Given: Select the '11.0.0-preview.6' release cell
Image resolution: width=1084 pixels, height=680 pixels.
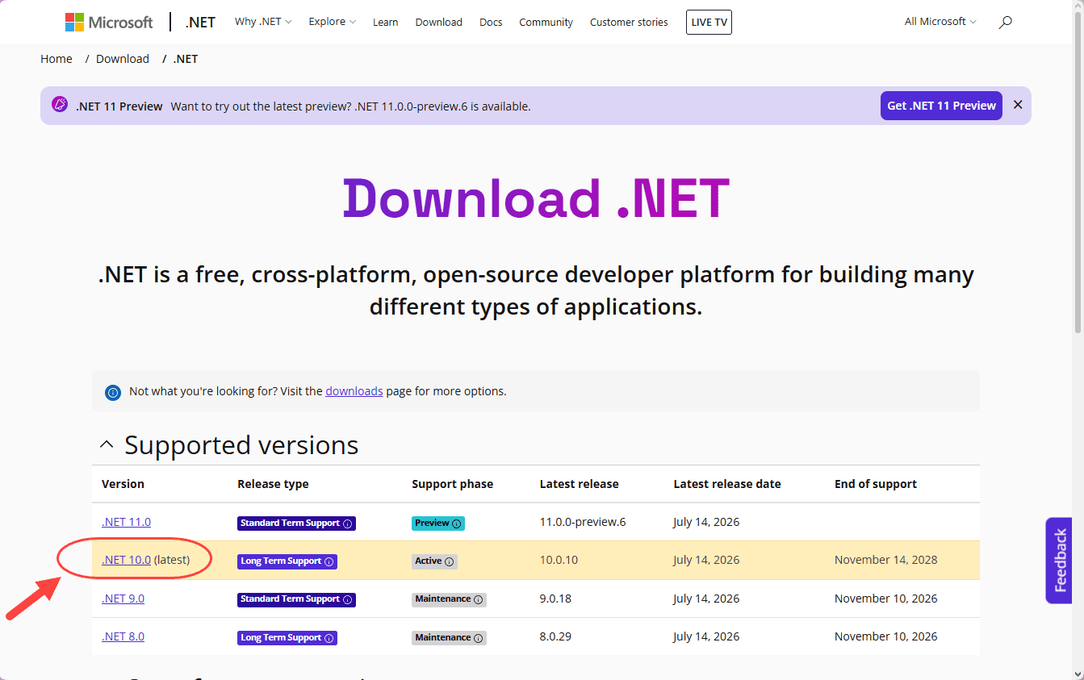Looking at the screenshot, I should [x=583, y=522].
